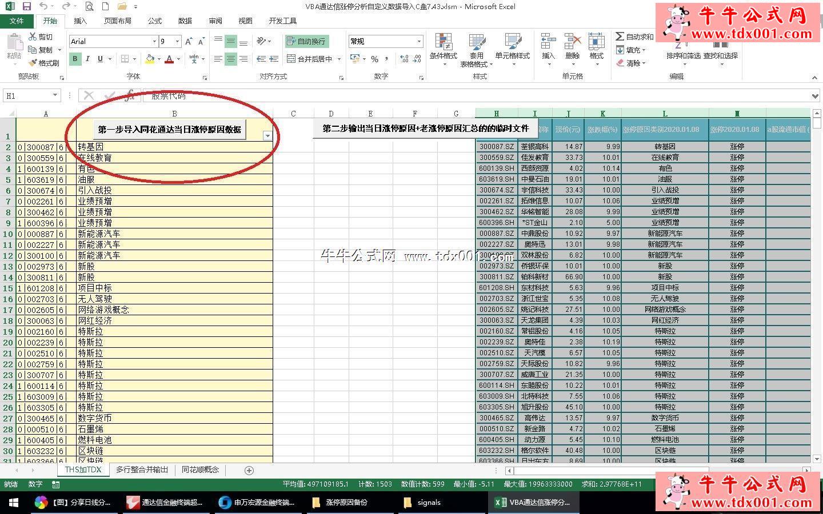Create new blank workbook icon
Image resolution: width=823 pixels, height=514 pixels.
(x=105, y=6)
